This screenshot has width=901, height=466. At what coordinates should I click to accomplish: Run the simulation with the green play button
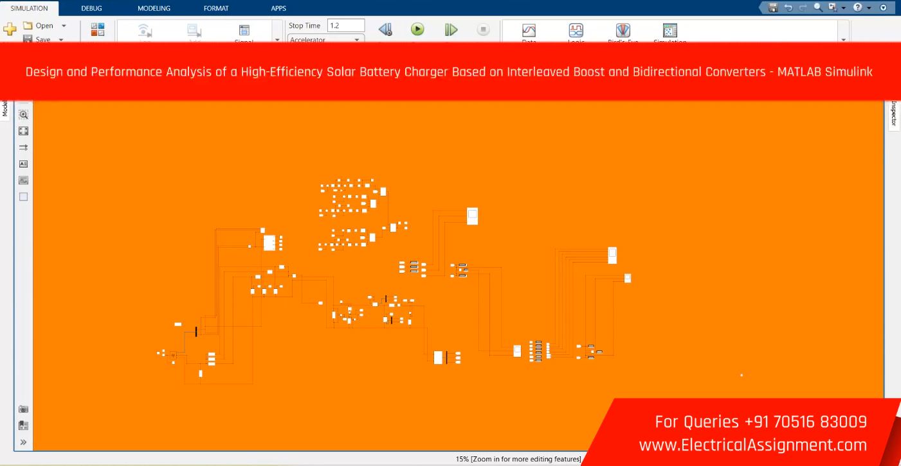(417, 30)
